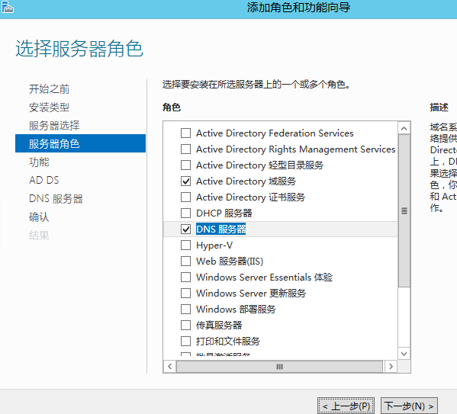
Task: Click scroll right arrow of roles list
Action: tap(391, 367)
